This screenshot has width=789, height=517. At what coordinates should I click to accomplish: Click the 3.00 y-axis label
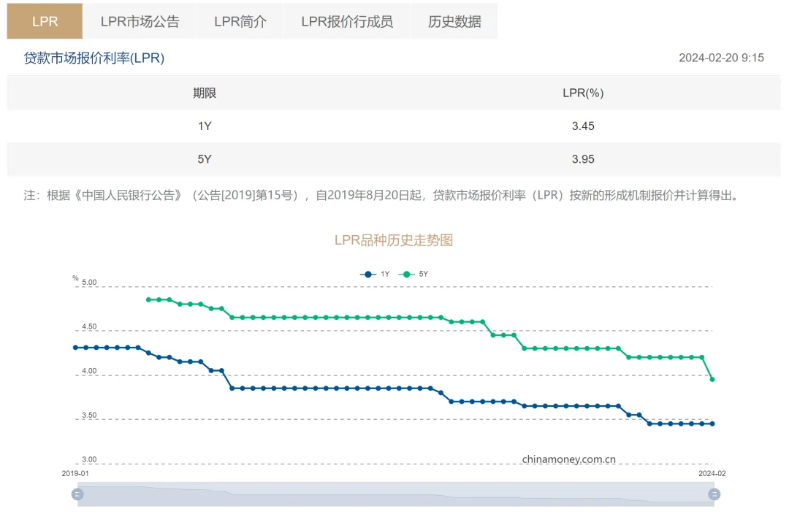coord(89,459)
